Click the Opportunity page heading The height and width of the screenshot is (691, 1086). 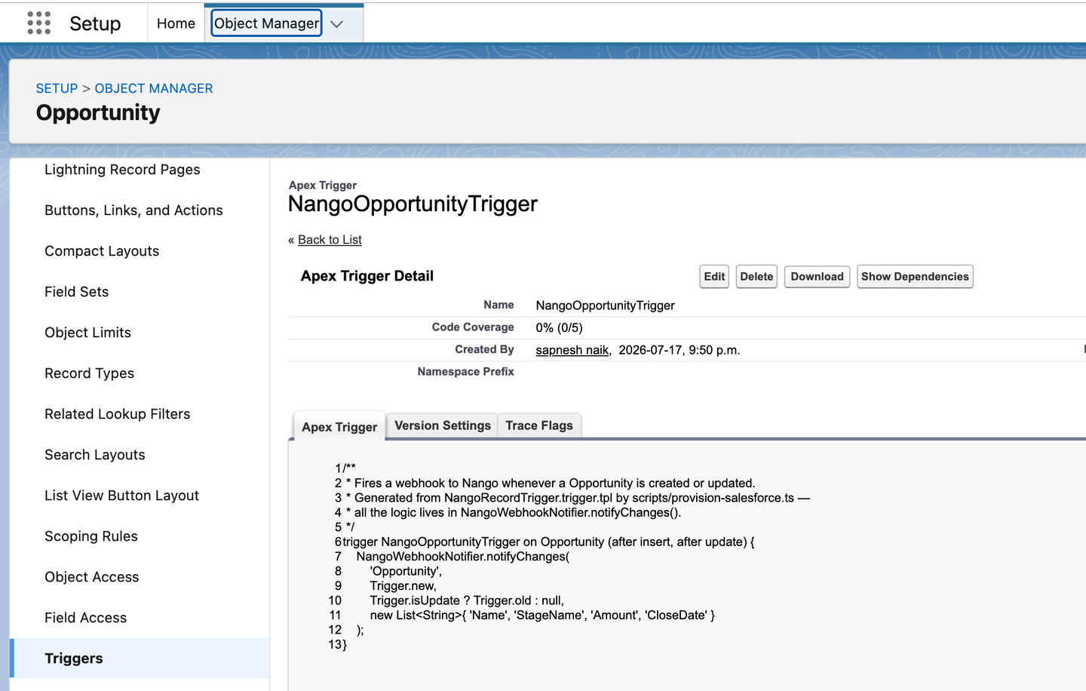(98, 112)
